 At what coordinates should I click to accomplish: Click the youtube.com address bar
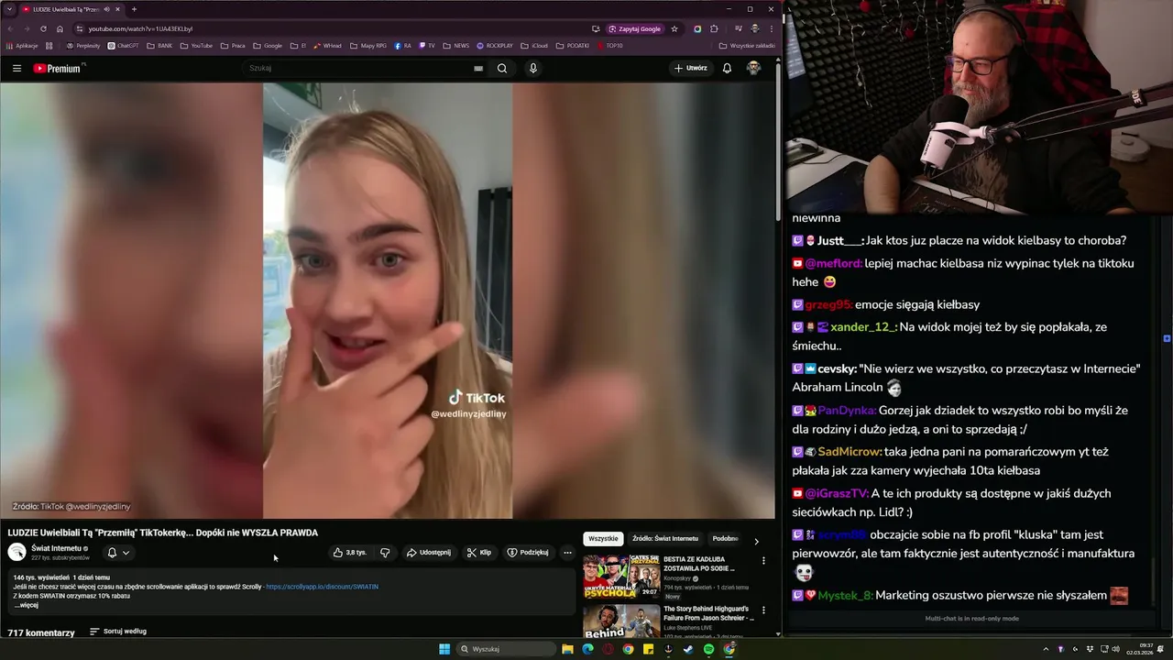(330, 28)
